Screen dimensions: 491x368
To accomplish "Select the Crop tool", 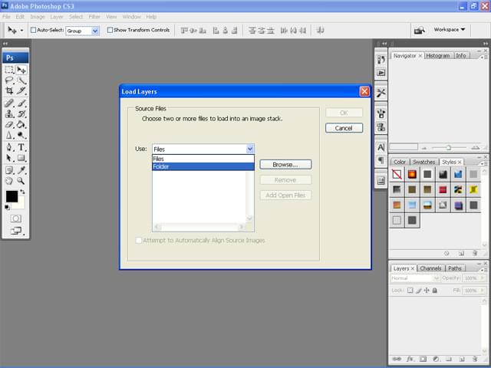I will tap(9, 90).
